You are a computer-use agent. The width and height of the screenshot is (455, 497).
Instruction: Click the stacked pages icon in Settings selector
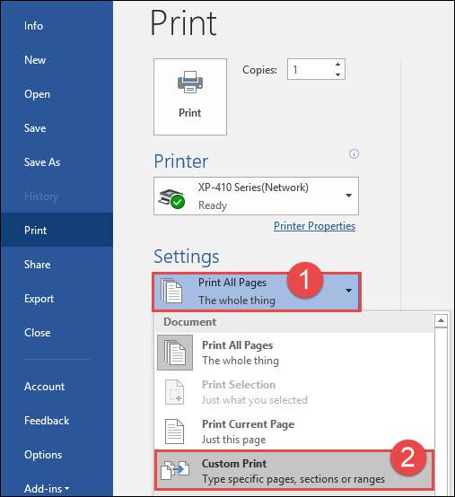coord(171,291)
